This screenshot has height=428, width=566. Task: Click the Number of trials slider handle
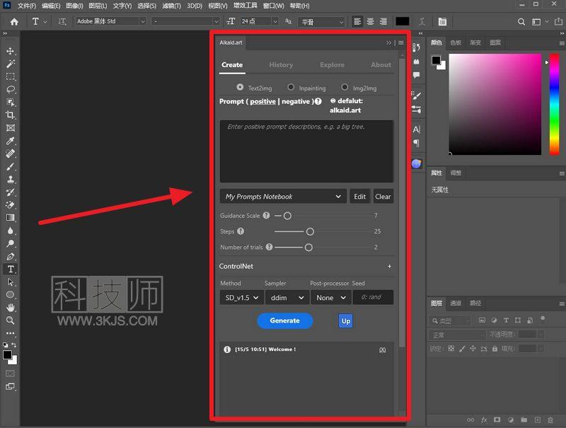pyautogui.click(x=308, y=248)
